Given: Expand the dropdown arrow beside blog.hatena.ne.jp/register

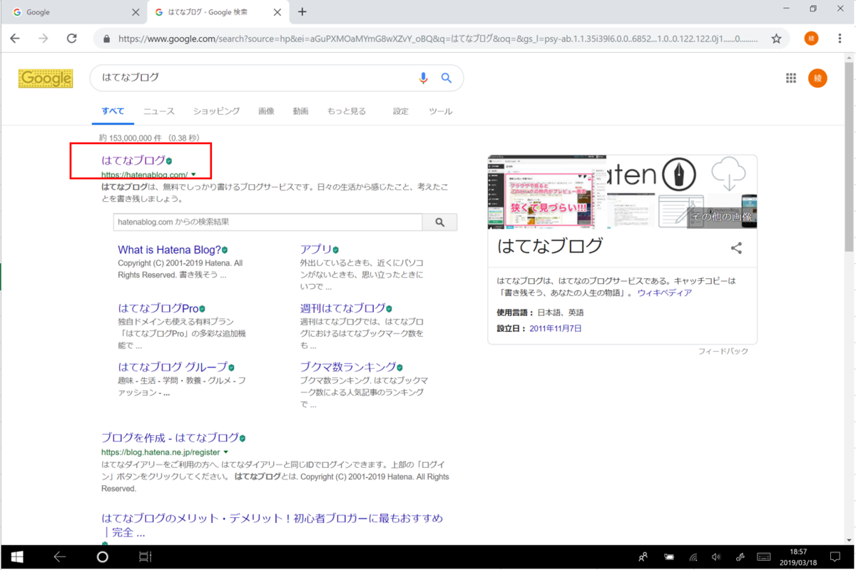Looking at the screenshot, I should [226, 452].
